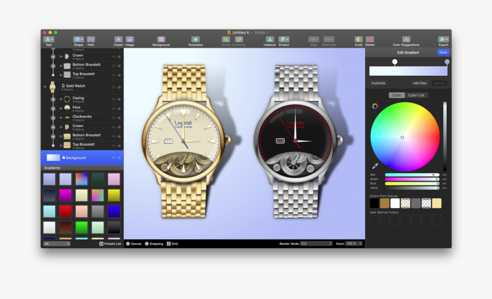Click Done in the Edit Gradient panel
Viewport: 492px width, 299px height.
coord(443,52)
